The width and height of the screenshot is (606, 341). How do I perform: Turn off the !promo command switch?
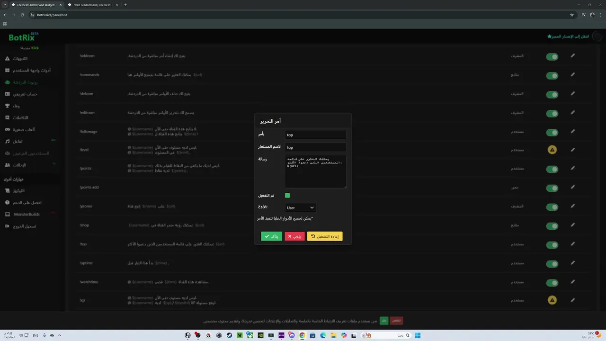click(x=552, y=207)
